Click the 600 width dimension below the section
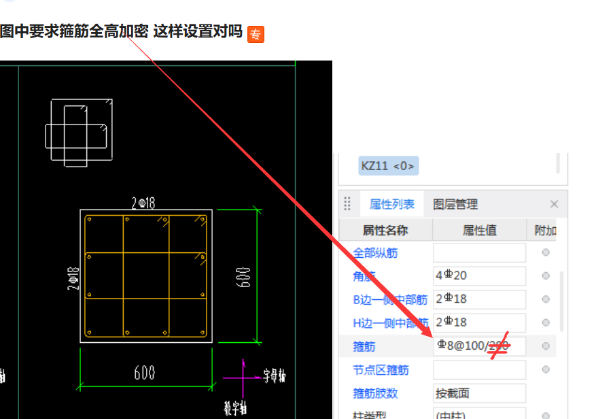This screenshot has height=419, width=615. tap(144, 373)
